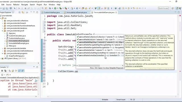Viewport: 182px width, 102px height.
Task: Click the Debug bug icon
Action: coord(50,8)
